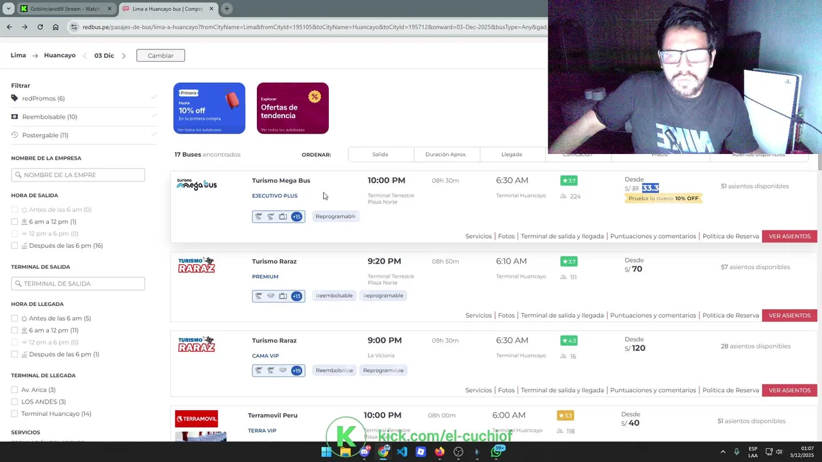The image size is (822, 462).
Task: Click the volume icon in system tray
Action: click(x=780, y=452)
